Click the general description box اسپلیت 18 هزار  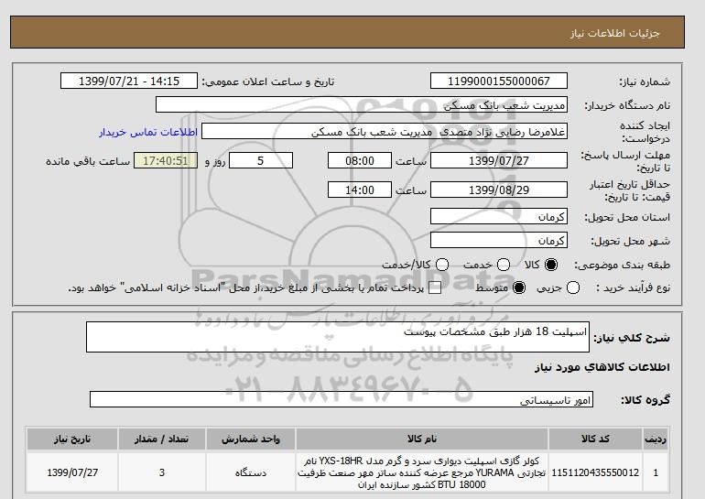[338, 337]
